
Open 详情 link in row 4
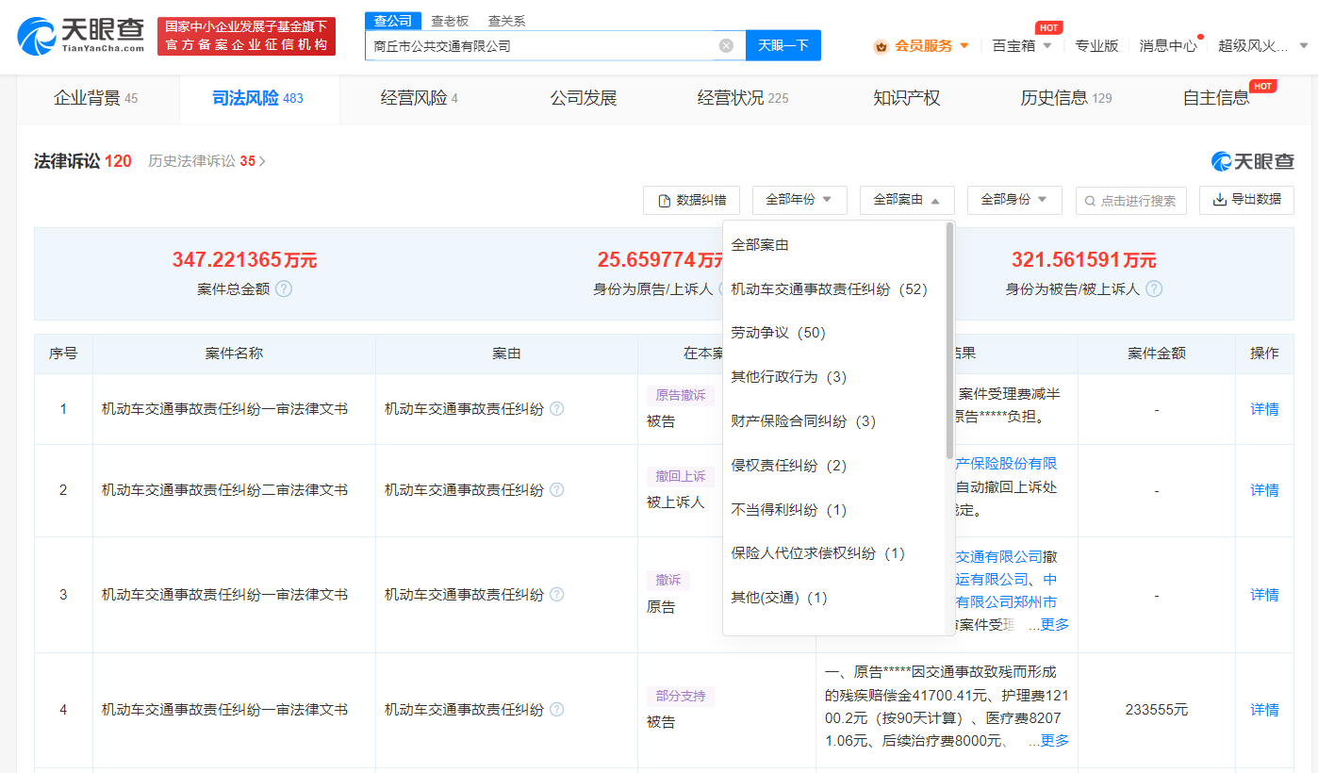point(1263,709)
